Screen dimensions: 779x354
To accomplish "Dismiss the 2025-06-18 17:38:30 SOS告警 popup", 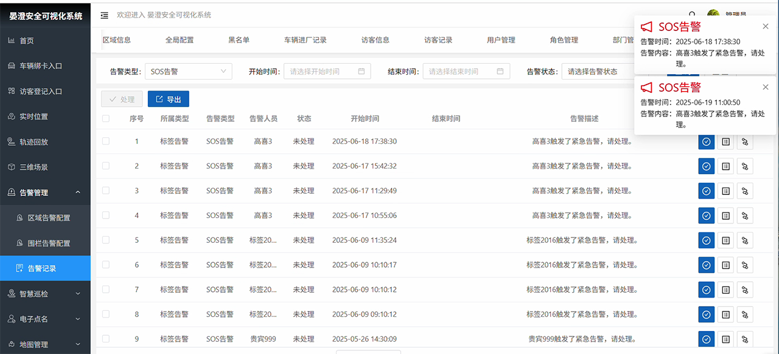I will [x=766, y=26].
